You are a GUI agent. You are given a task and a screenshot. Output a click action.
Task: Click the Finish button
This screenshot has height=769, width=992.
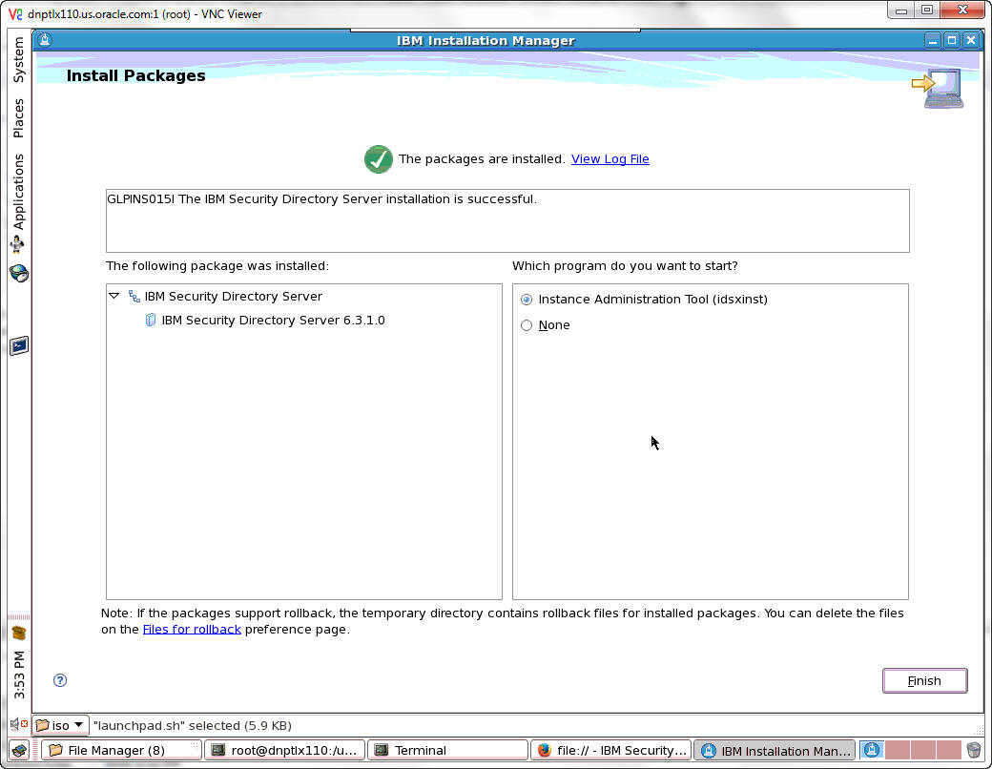click(924, 680)
